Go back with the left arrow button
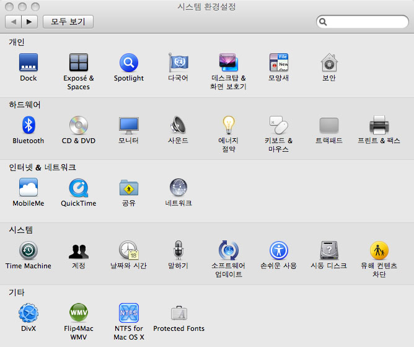Image resolution: width=414 pixels, height=347 pixels. [x=13, y=22]
